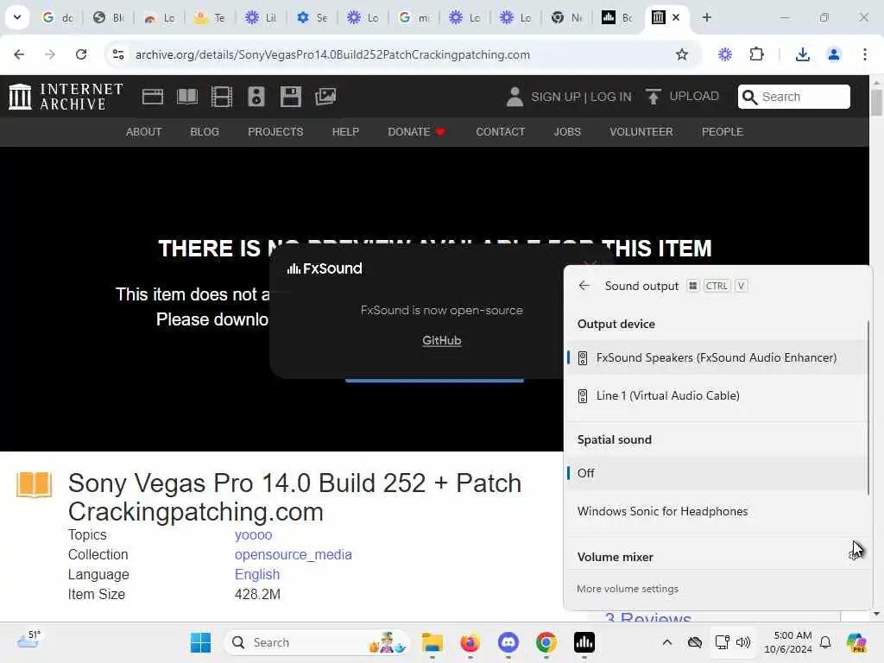The height and width of the screenshot is (663, 884).
Task: Click the user avatar icon beside Sign Up
Action: pos(515,97)
